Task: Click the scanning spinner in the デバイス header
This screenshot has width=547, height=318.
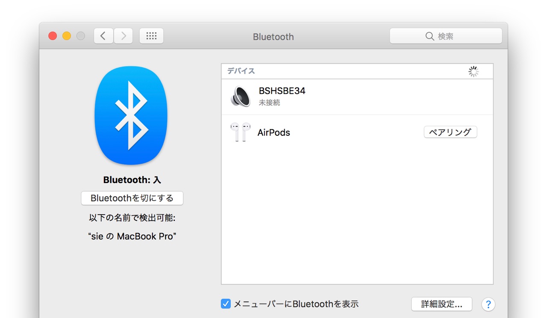Action: [x=473, y=72]
